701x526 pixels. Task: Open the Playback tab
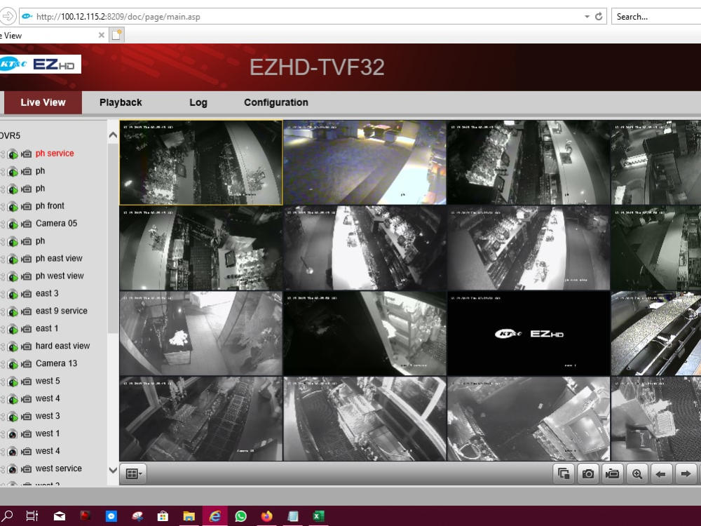tap(121, 102)
